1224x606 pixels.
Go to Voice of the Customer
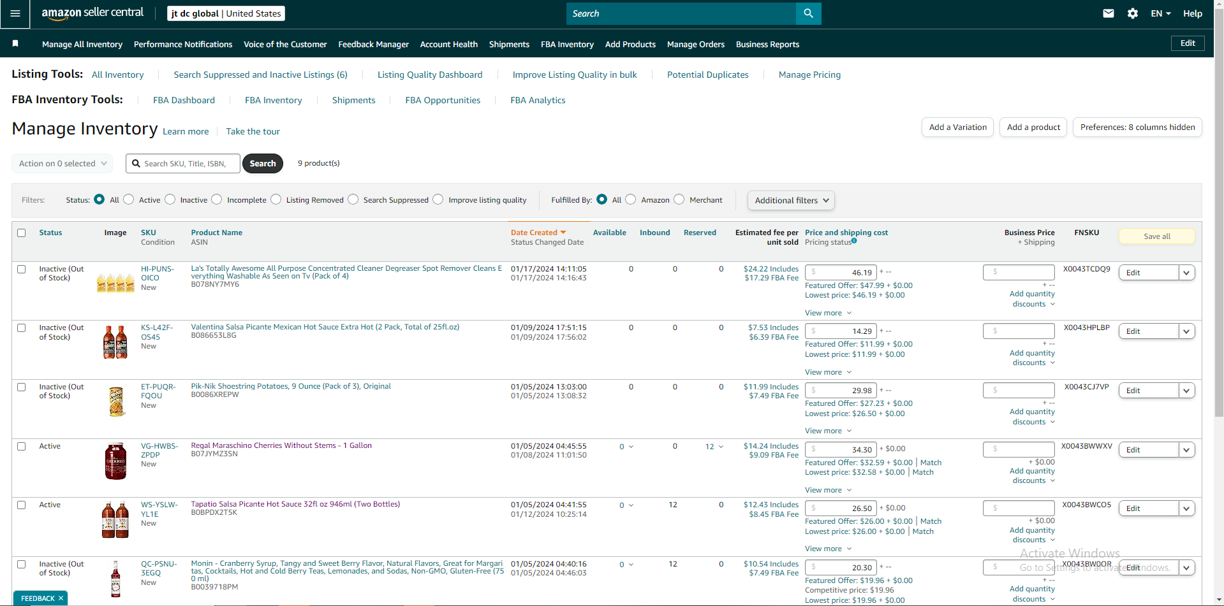tap(285, 44)
